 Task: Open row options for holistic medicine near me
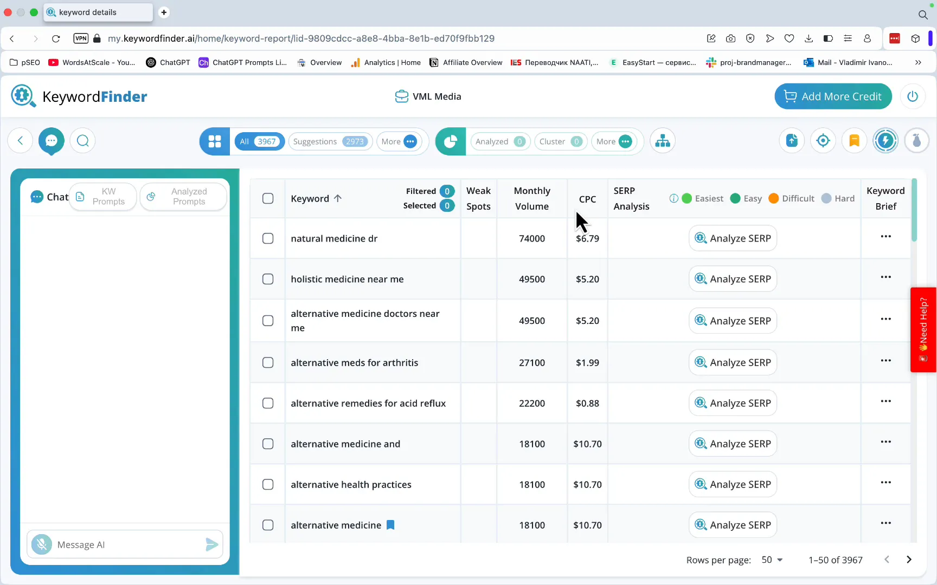coord(886,277)
